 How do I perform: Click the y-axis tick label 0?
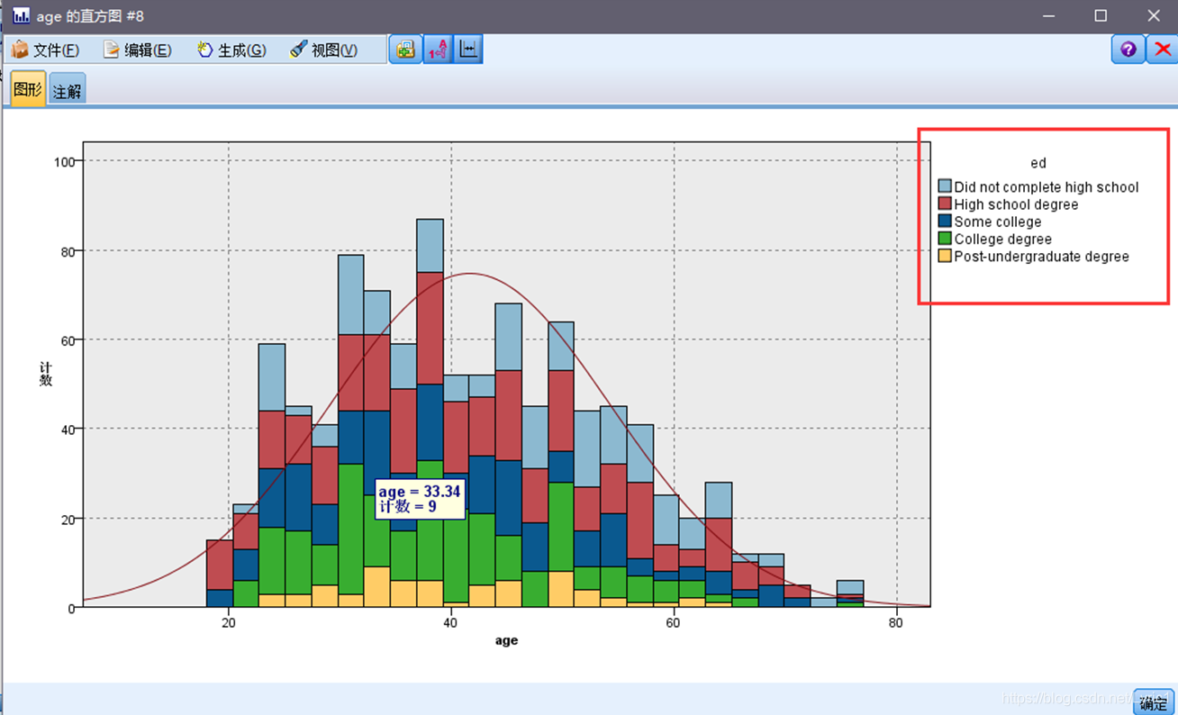pos(73,608)
